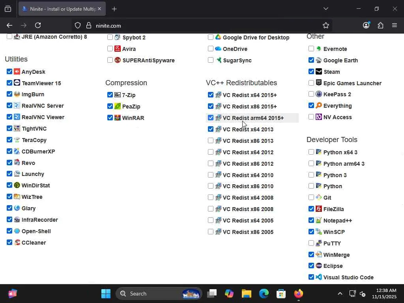This screenshot has width=404, height=303.
Task: Open the recent browsing tabs button
Action: pos(8,9)
